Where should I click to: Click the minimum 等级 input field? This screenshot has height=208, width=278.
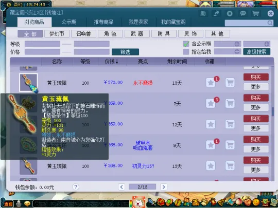tap(42, 44)
